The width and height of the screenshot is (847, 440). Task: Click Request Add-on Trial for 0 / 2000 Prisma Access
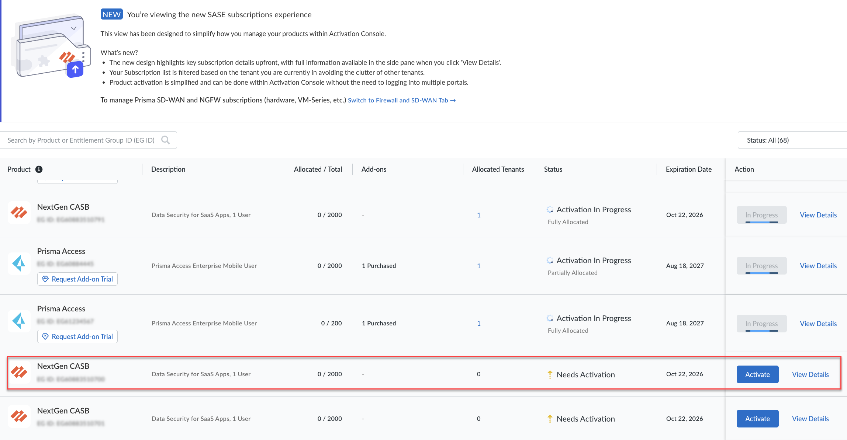click(77, 279)
